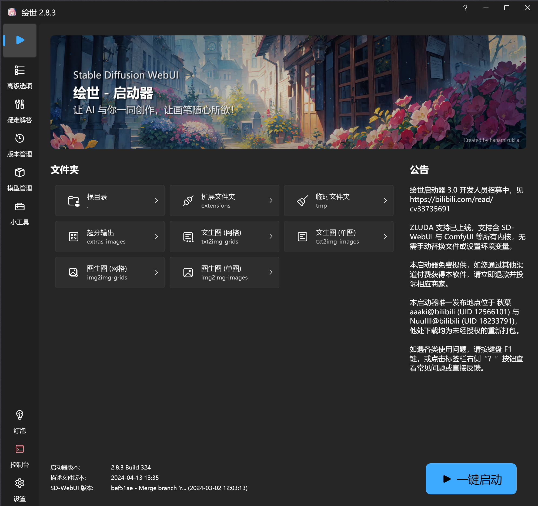
Task: Open 小工具 toolbox icon
Action: pyautogui.click(x=20, y=207)
